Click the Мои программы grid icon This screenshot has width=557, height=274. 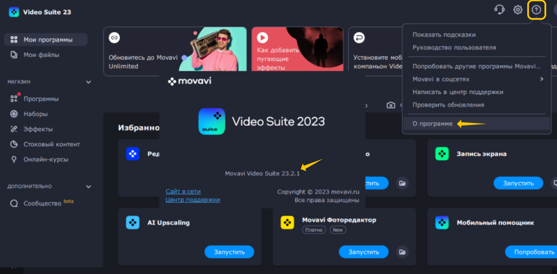pyautogui.click(x=14, y=40)
